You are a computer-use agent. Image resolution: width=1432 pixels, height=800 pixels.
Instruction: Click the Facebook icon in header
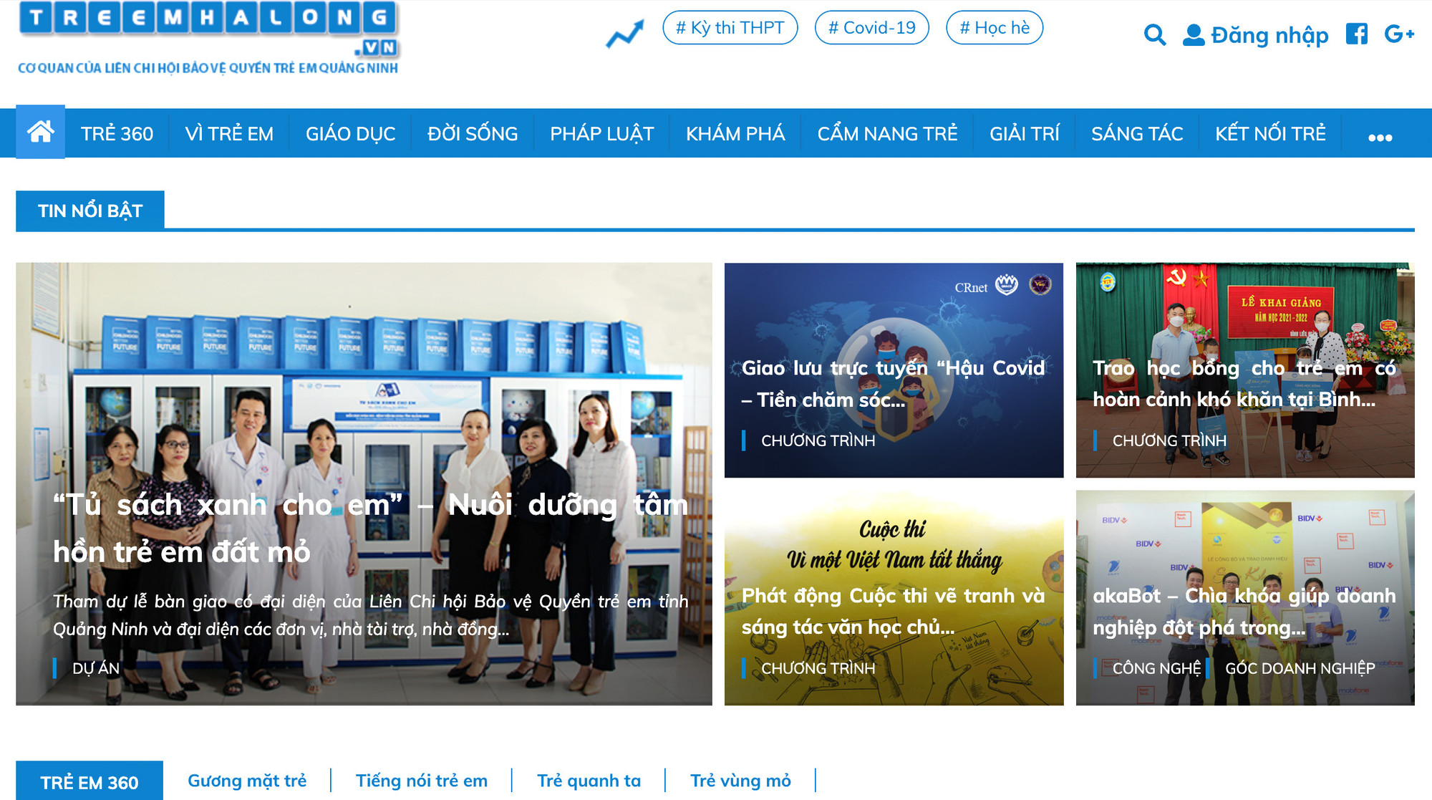click(x=1356, y=34)
